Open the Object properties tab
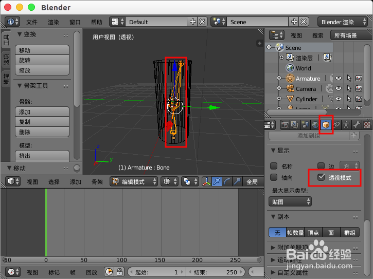The height and width of the screenshot is (279, 373). click(326, 124)
